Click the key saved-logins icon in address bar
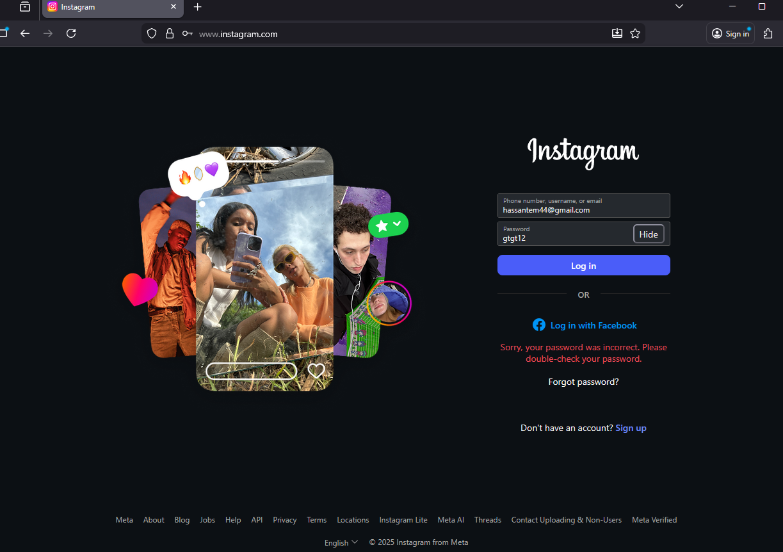The image size is (783, 552). tap(188, 34)
